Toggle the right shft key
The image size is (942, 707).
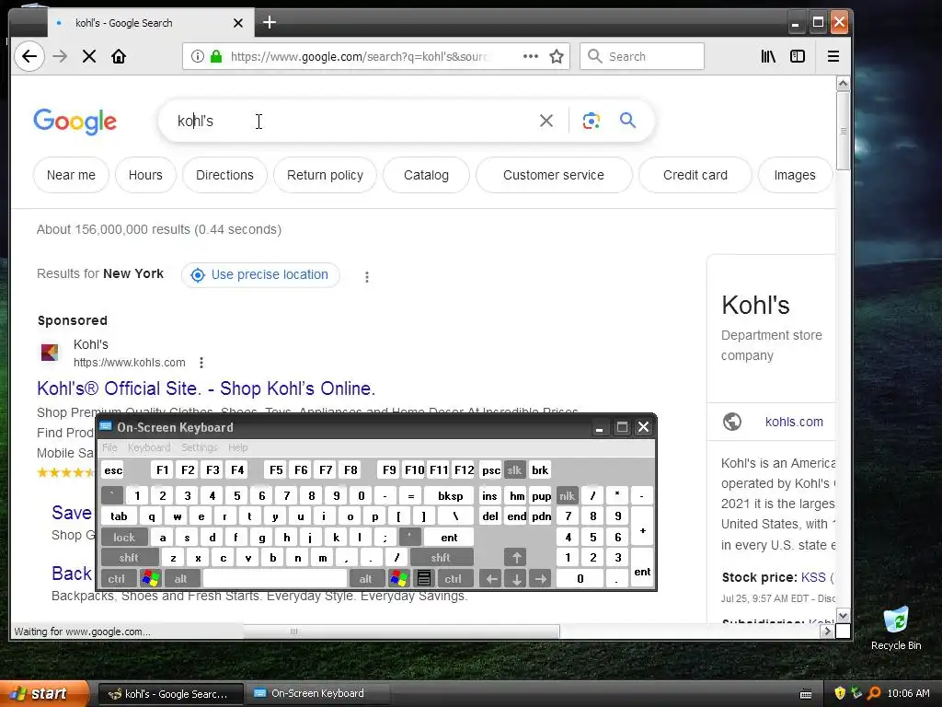(441, 558)
